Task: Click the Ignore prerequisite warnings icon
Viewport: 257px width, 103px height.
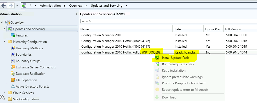Action: (x=157, y=77)
